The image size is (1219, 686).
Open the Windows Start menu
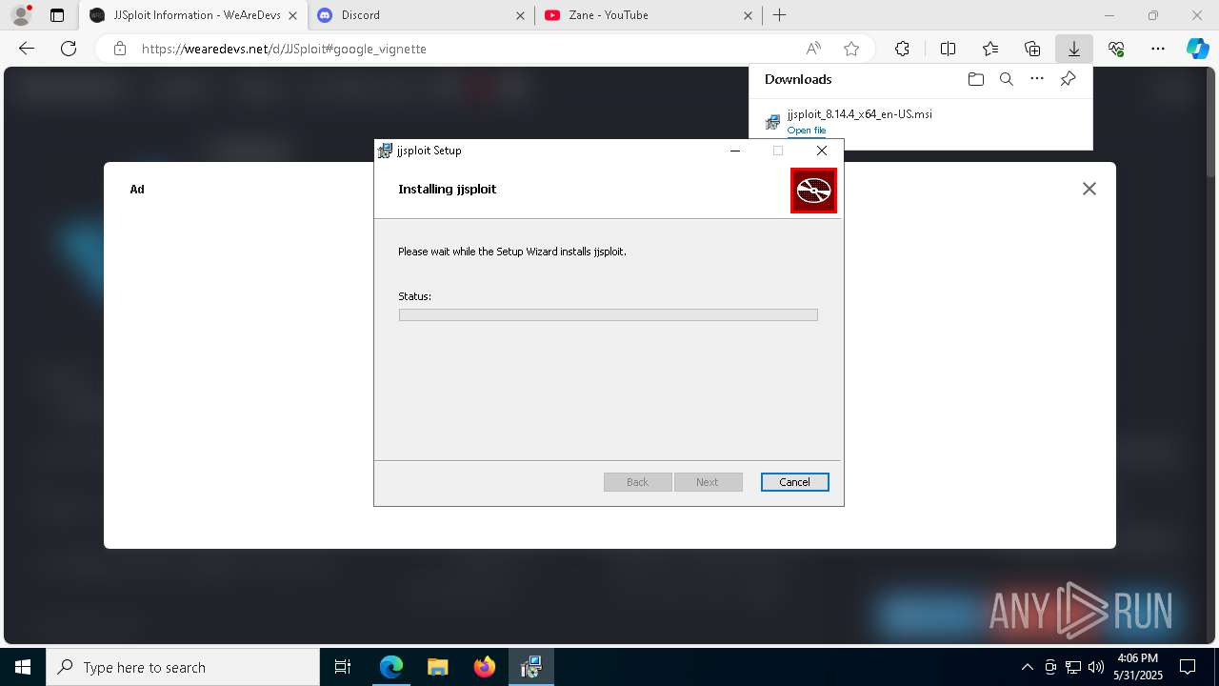click(x=23, y=667)
